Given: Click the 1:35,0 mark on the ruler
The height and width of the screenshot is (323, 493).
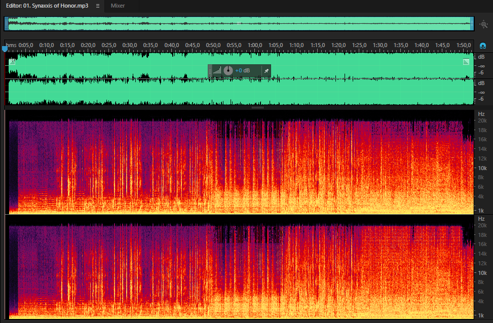Looking at the screenshot, I should point(401,45).
